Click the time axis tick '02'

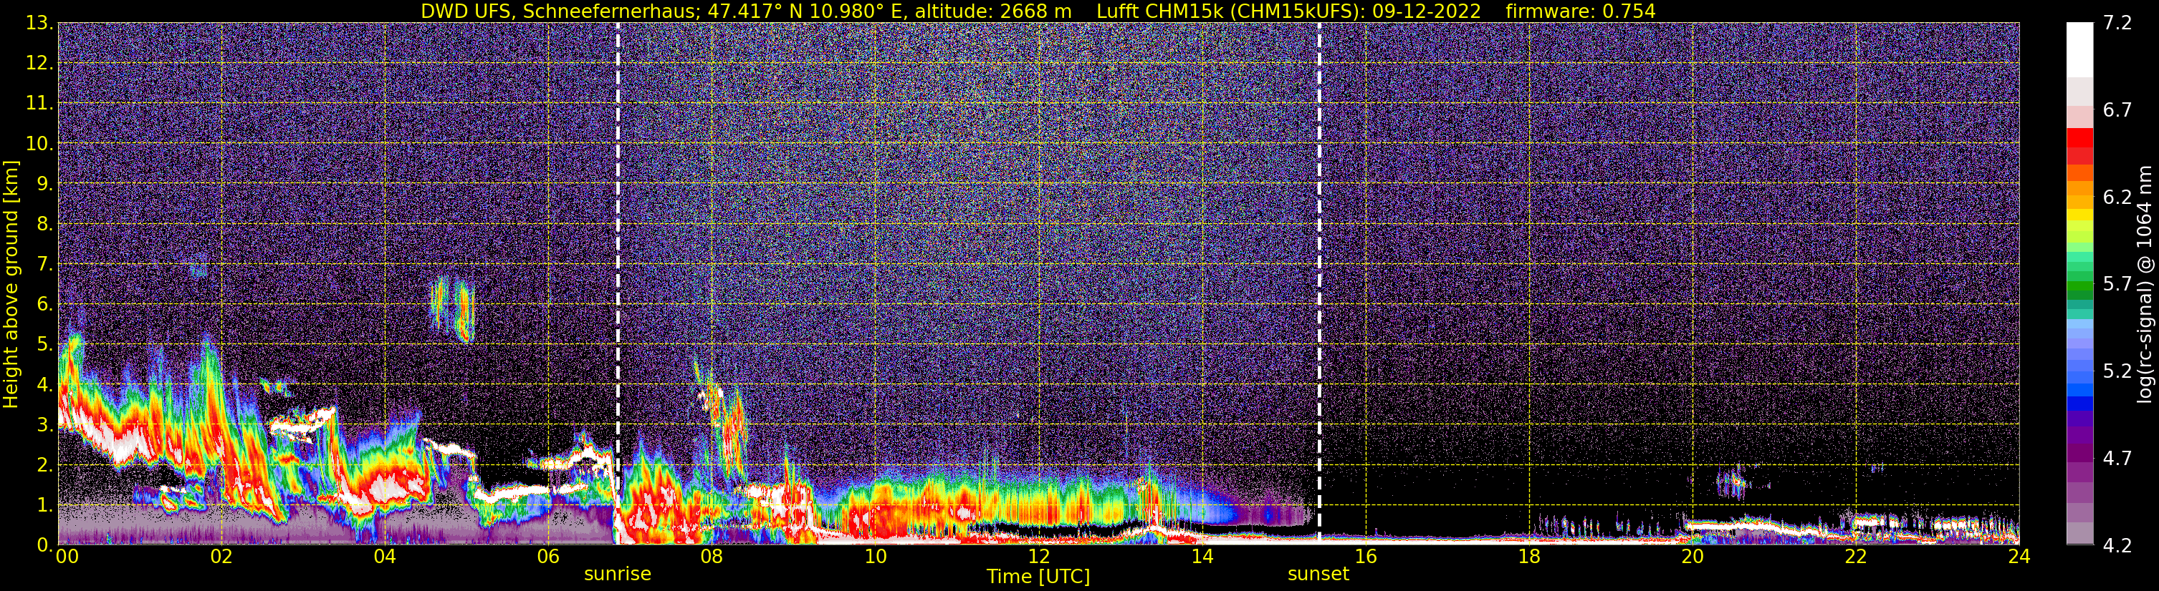221,557
